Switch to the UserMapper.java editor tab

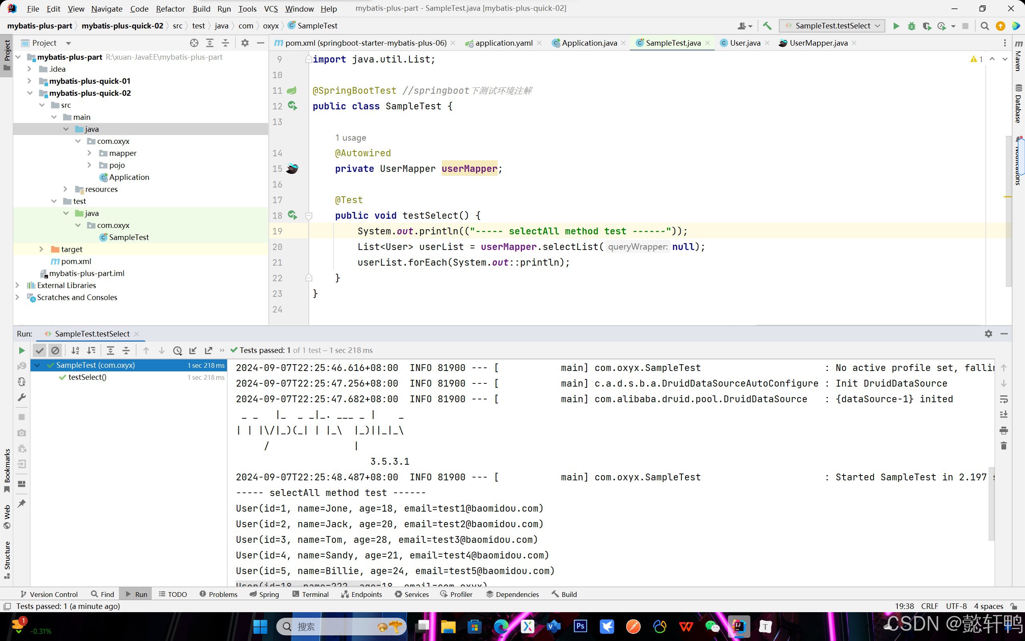coord(818,43)
